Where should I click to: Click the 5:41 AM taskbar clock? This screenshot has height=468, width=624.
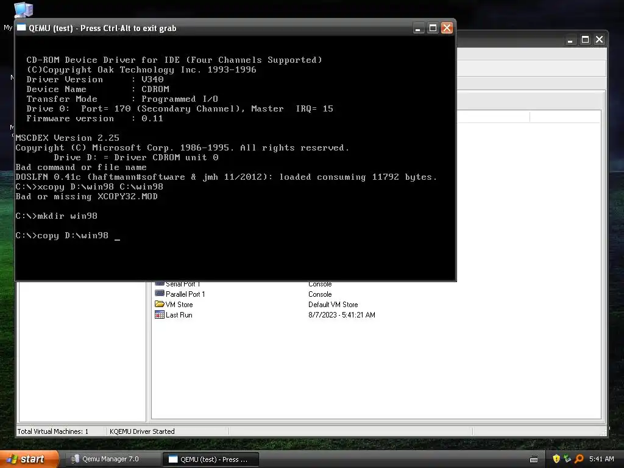point(601,459)
